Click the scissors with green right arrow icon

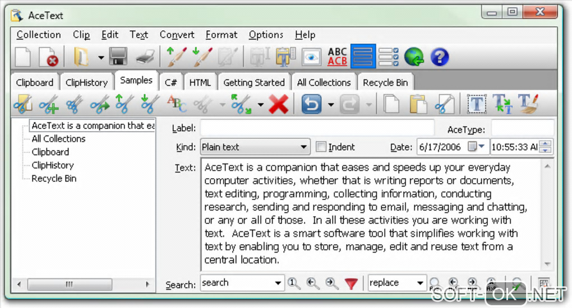[x=100, y=104]
